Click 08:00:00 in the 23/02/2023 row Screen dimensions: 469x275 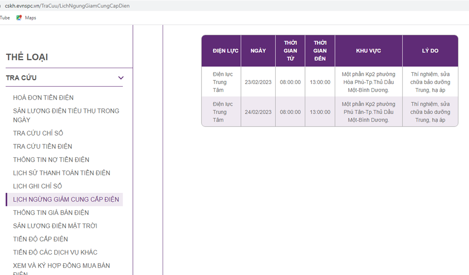click(x=290, y=82)
